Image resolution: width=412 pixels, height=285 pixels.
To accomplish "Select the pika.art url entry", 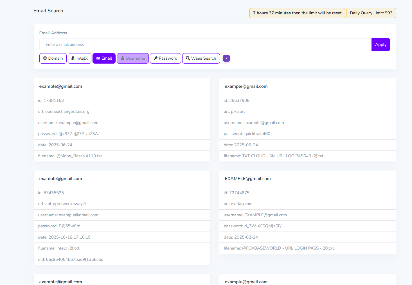I will (308, 111).
